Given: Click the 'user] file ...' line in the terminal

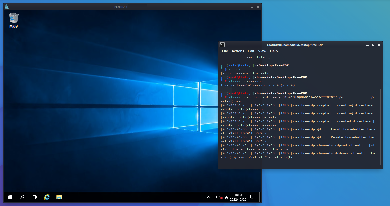Looking at the screenshot, I should [x=258, y=57].
